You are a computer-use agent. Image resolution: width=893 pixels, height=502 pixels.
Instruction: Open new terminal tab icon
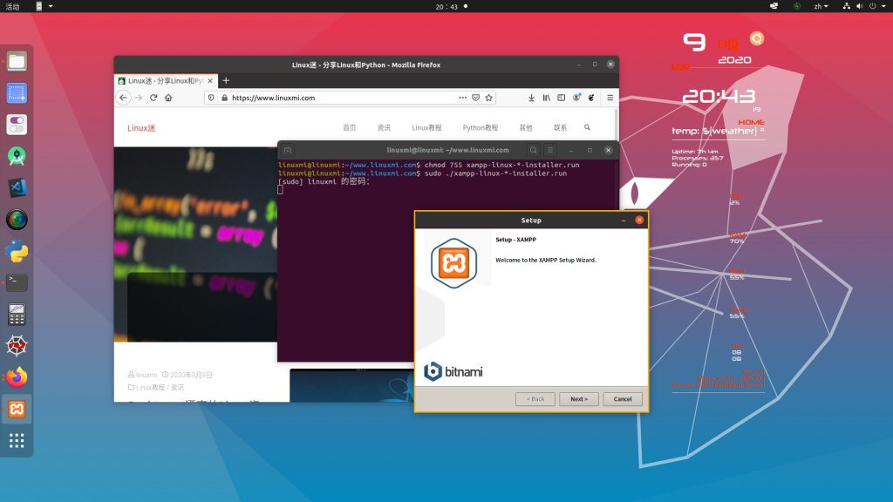(x=288, y=150)
